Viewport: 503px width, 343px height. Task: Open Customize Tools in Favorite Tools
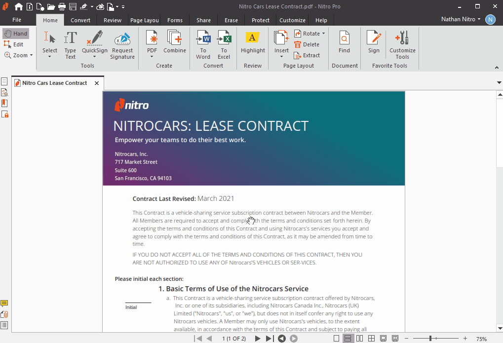tap(402, 44)
